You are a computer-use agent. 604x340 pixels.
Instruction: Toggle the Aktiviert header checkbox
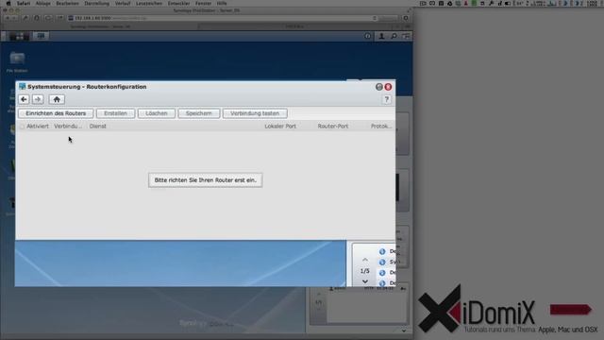pyautogui.click(x=22, y=127)
